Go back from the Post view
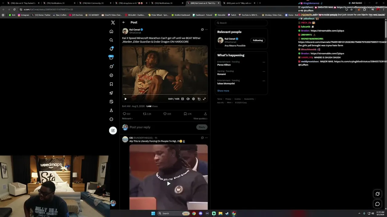 [x=124, y=22]
